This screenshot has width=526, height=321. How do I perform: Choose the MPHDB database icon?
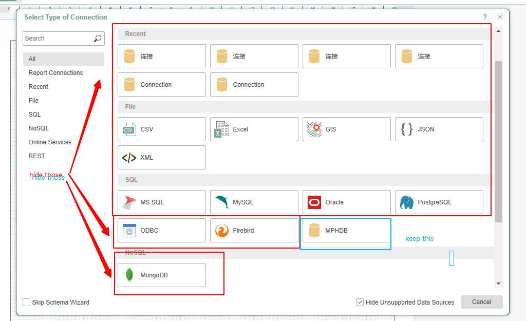[314, 231]
